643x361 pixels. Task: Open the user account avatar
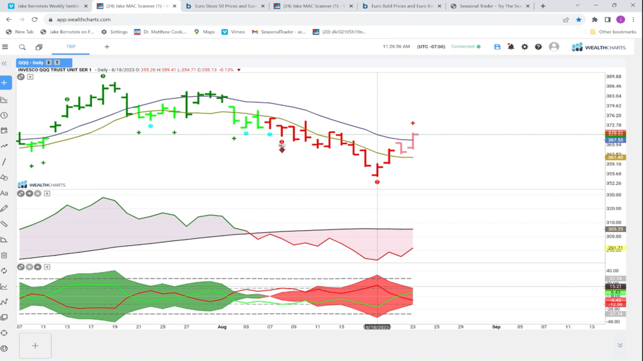554,46
